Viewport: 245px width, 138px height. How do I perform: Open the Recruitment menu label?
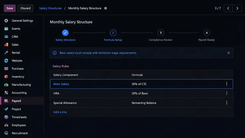coord(20,133)
